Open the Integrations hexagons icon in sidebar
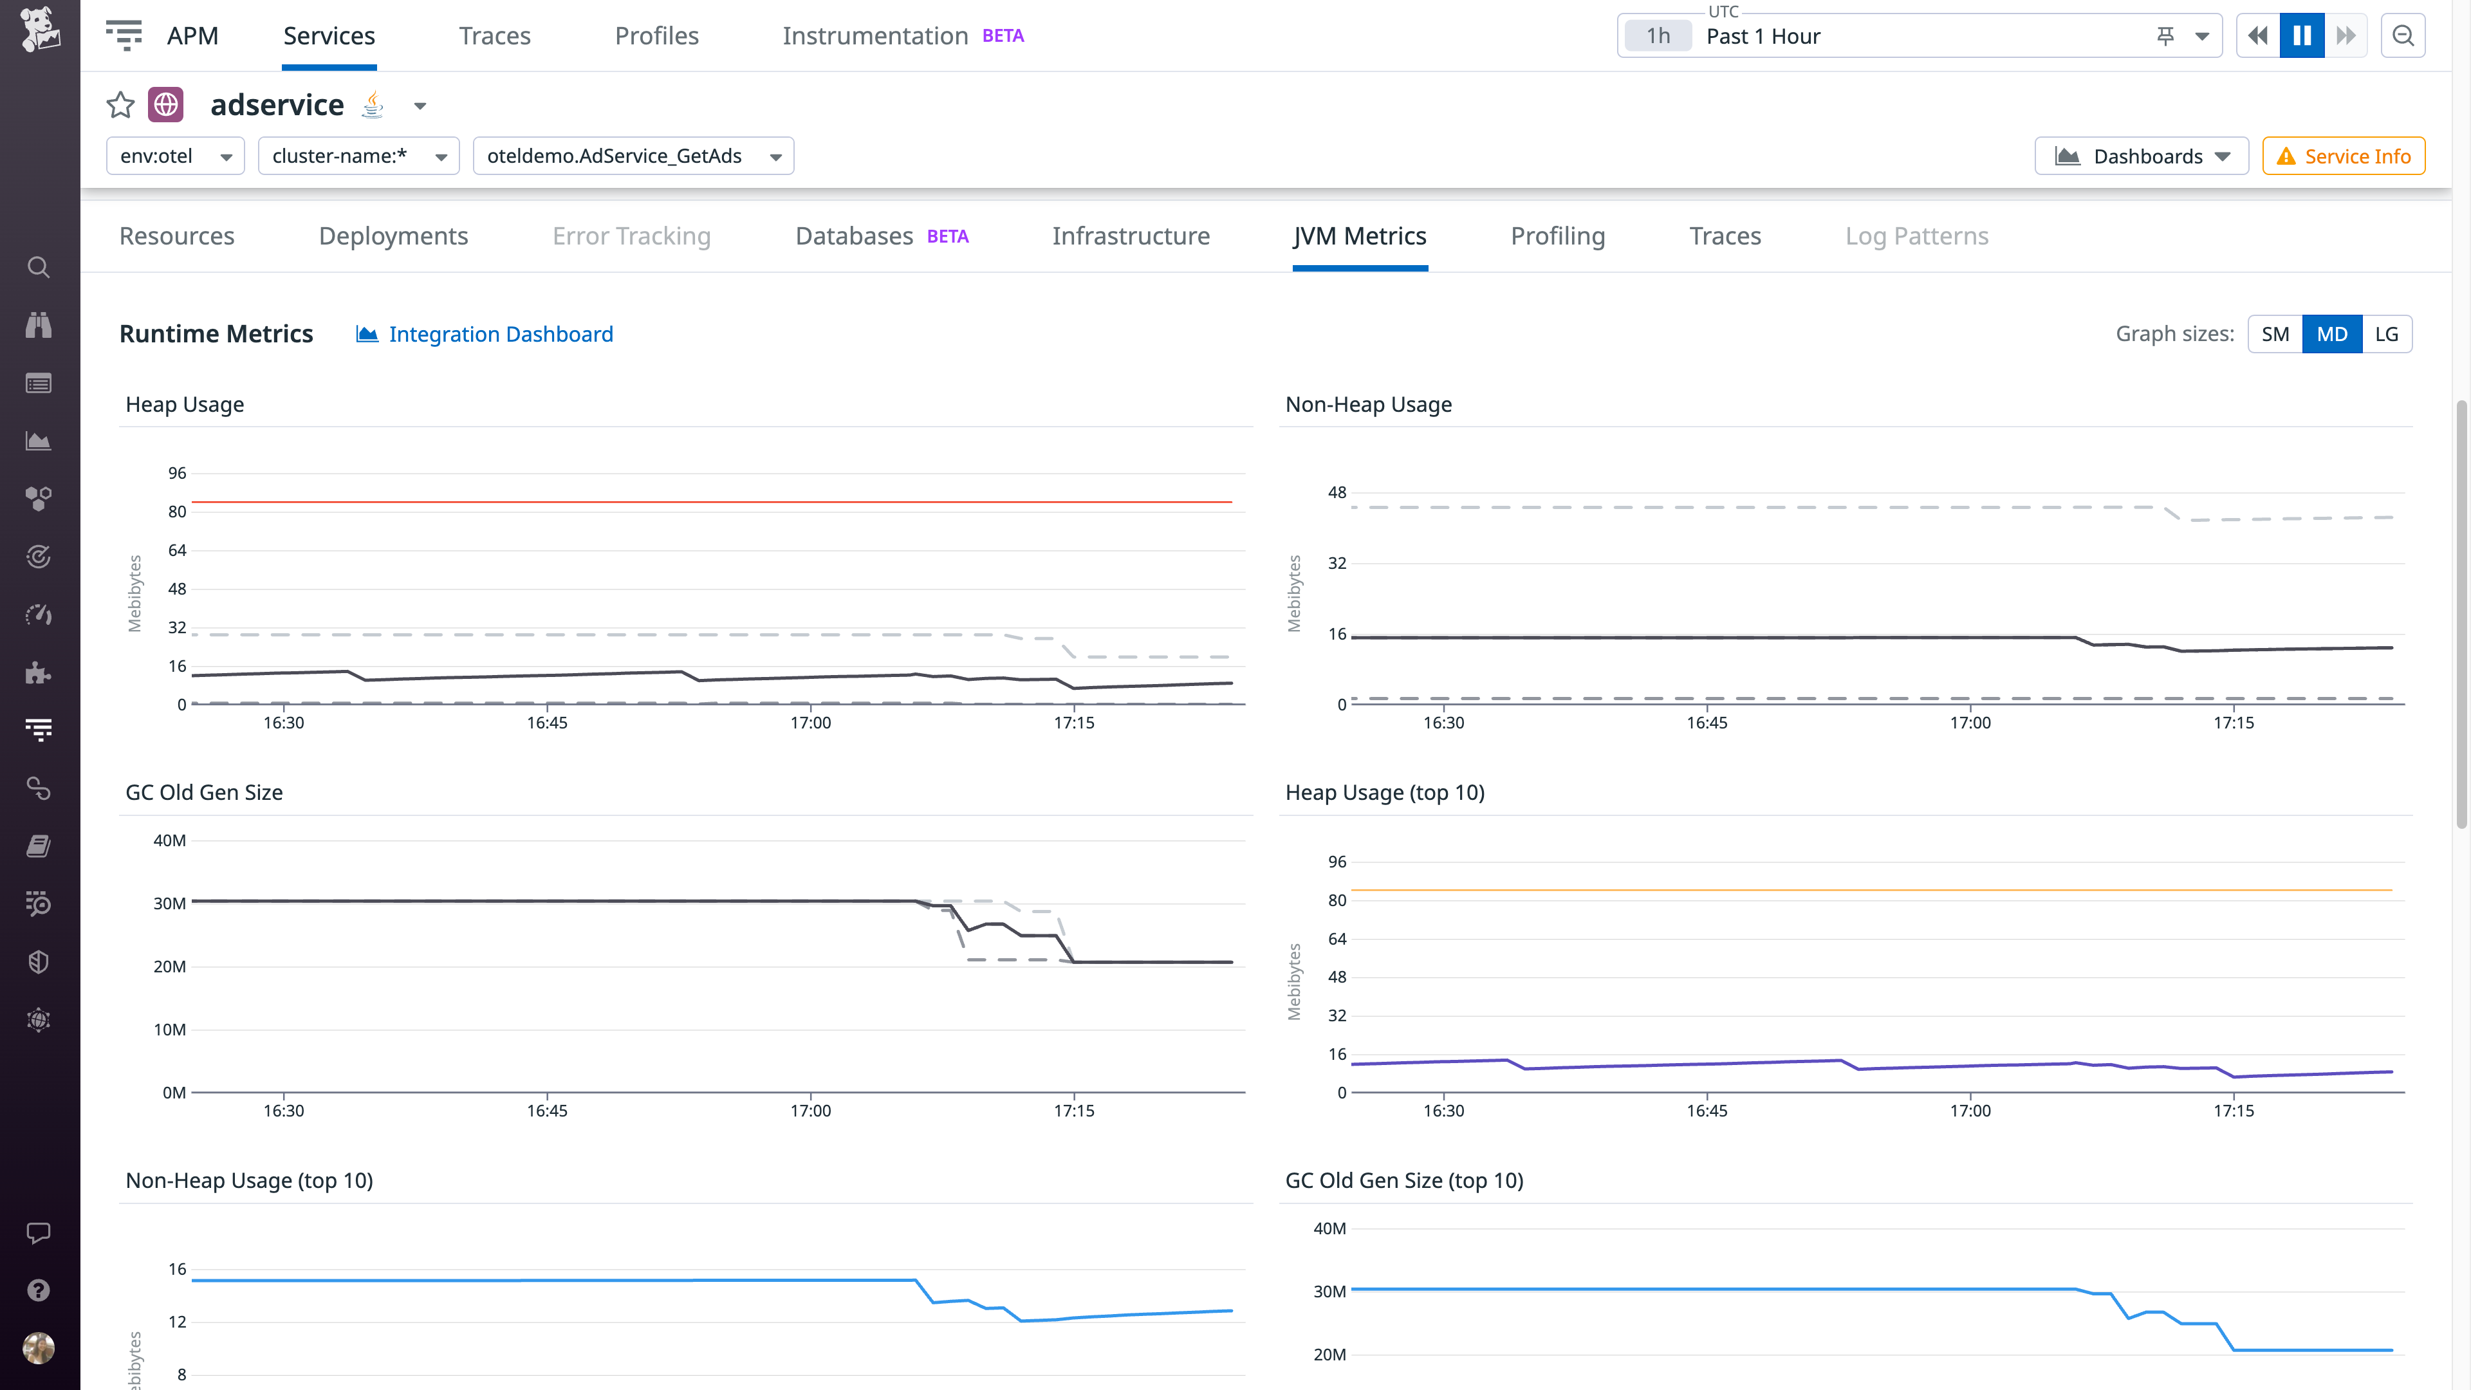2471x1390 pixels. (x=39, y=498)
